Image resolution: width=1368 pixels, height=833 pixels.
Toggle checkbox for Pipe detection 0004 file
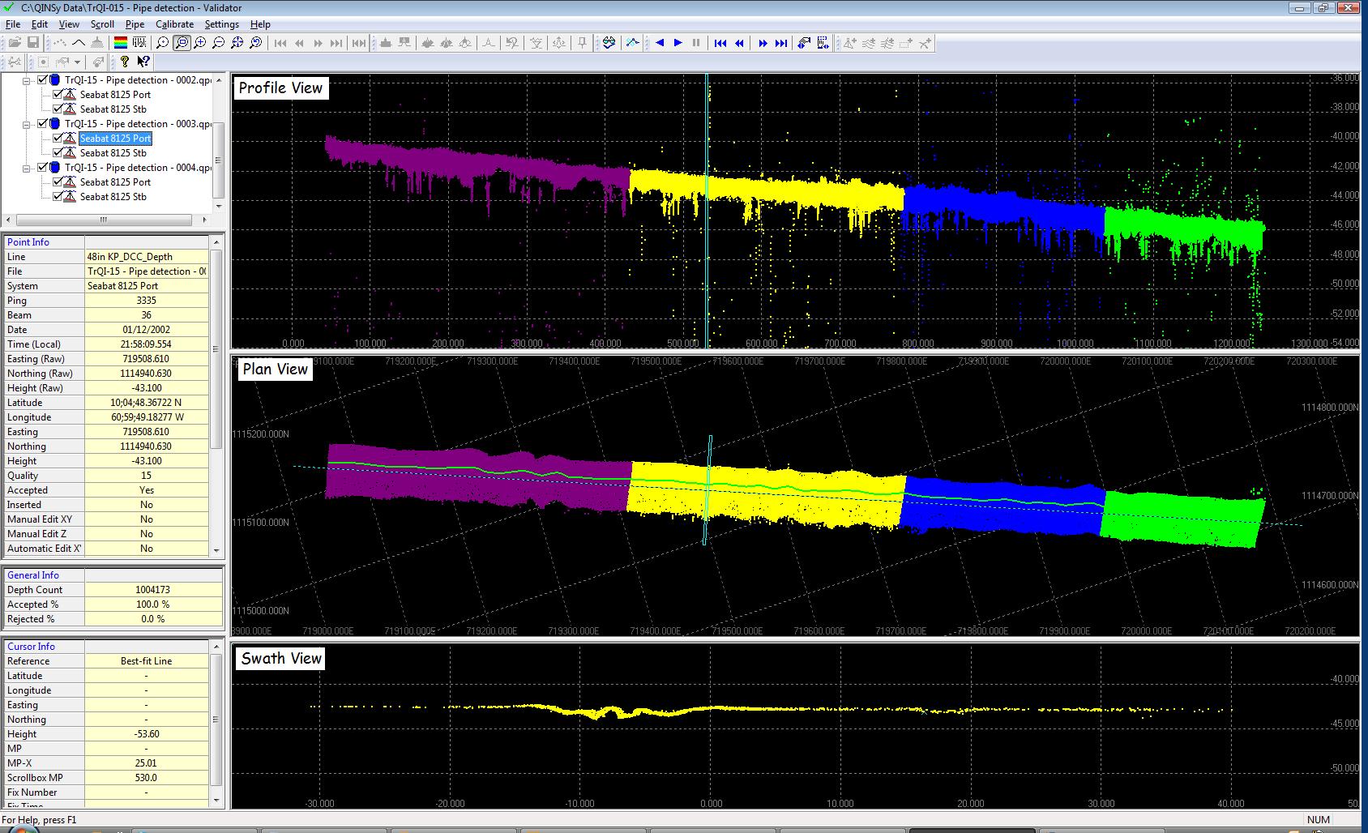(x=44, y=168)
